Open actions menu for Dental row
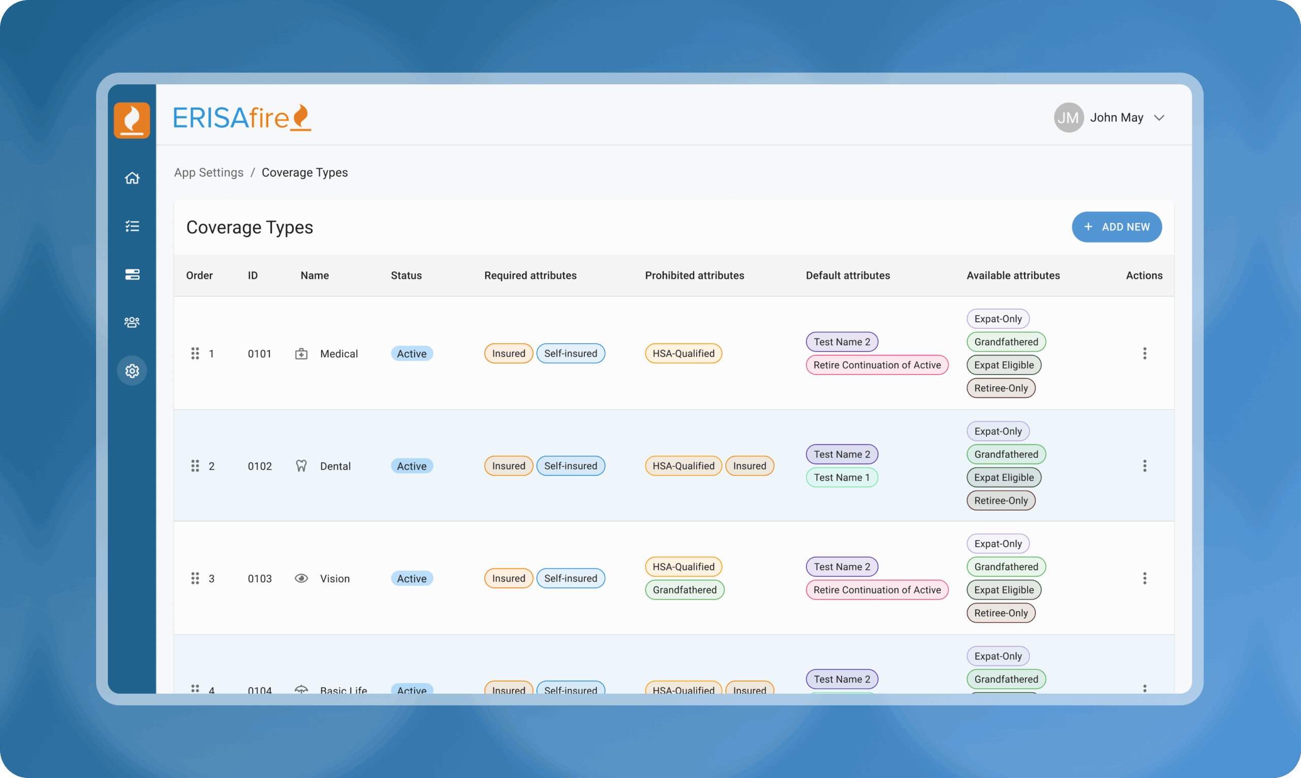This screenshot has width=1301, height=778. 1145,466
